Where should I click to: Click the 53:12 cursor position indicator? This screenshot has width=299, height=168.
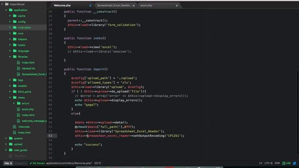tap(98, 163)
